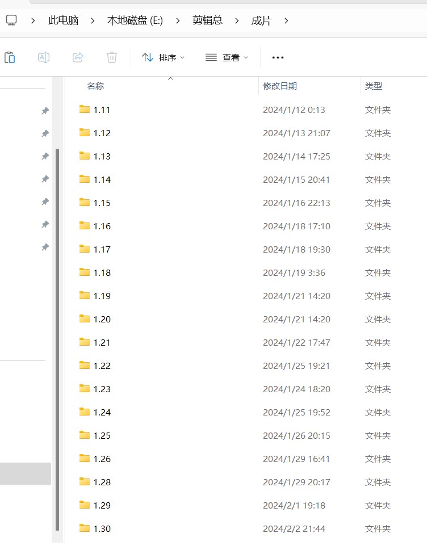Select the folder icon of 1.14
Screen dimensions: 427x550
tap(84, 179)
